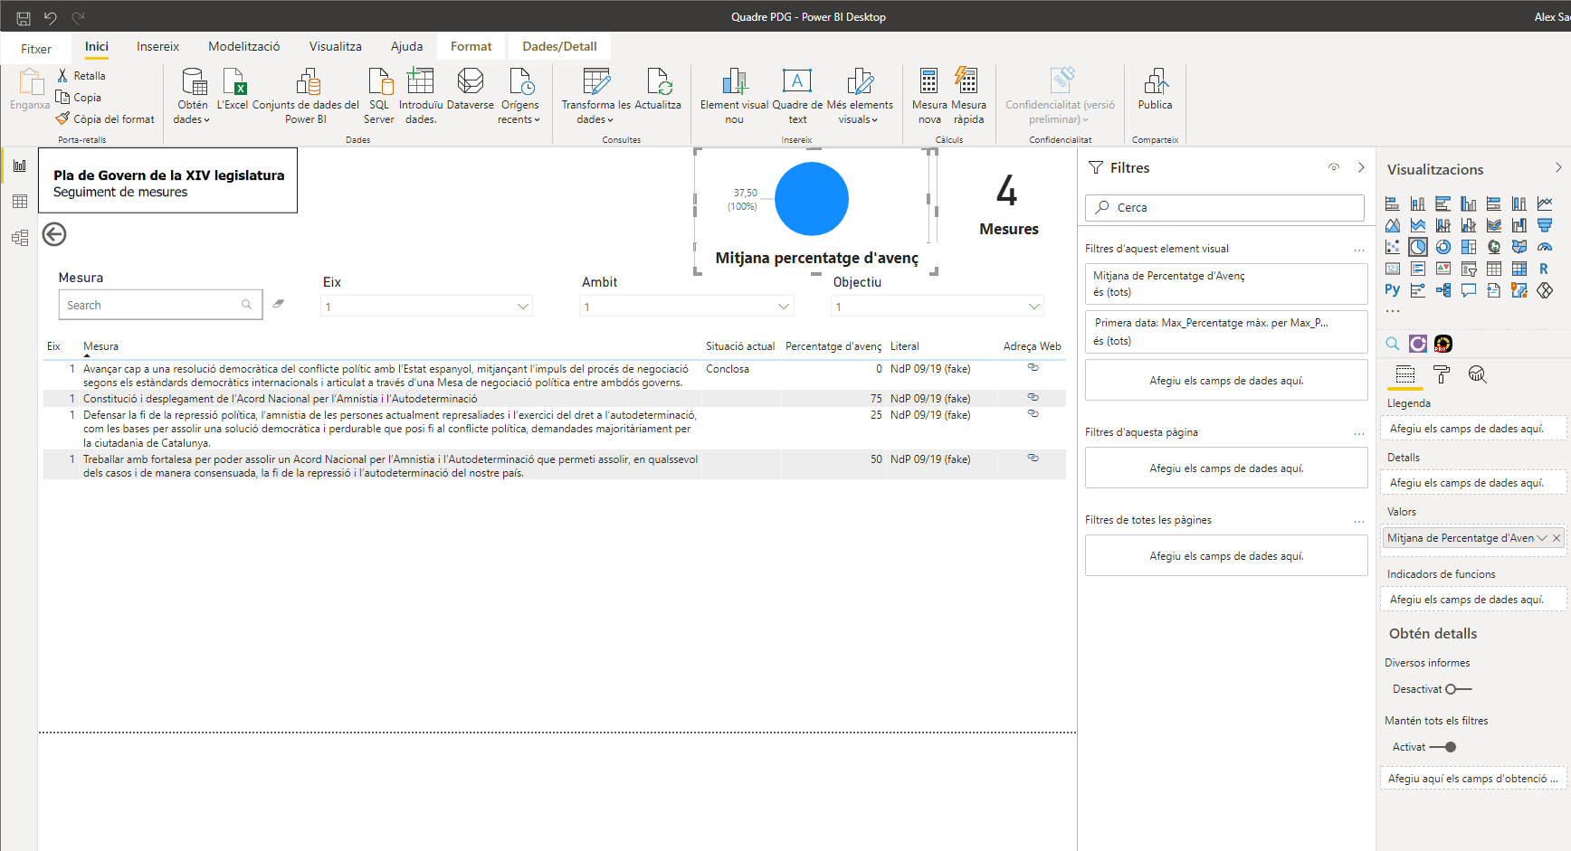Click the back arrow button on report
This screenshot has width=1571, height=851.
pos(54,234)
